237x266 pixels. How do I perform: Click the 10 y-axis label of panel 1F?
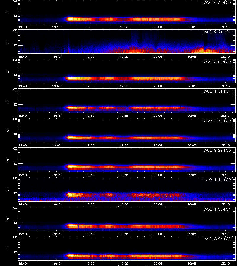pos(15,16)
